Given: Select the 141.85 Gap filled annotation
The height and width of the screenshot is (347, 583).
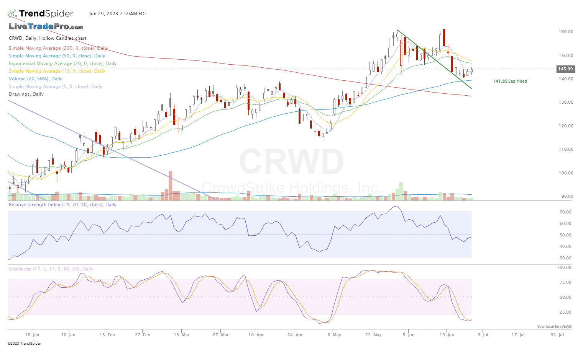Looking at the screenshot, I should (x=510, y=81).
